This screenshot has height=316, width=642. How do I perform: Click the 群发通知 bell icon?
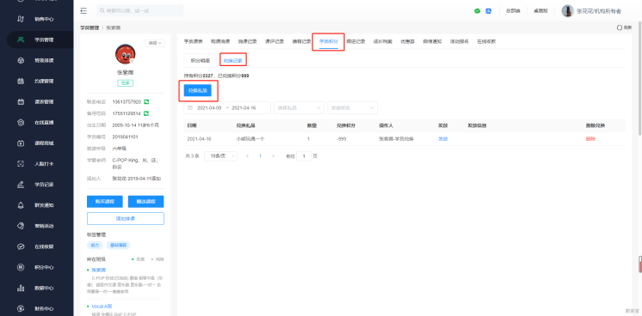[21, 205]
